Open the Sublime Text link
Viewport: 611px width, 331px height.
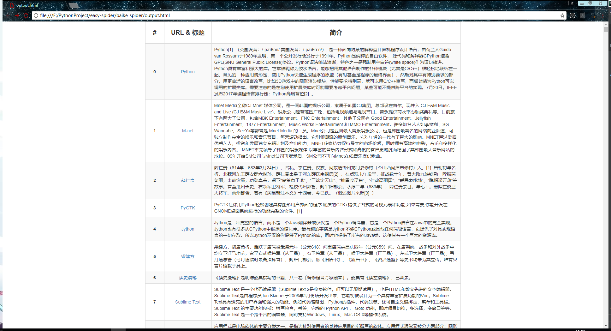point(188,302)
